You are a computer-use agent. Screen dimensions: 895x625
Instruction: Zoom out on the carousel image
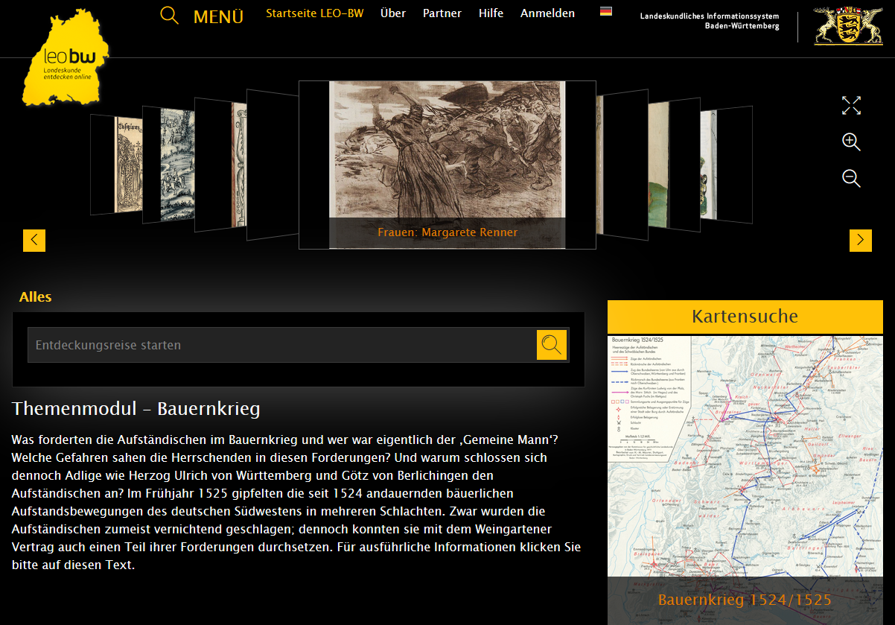coord(851,178)
